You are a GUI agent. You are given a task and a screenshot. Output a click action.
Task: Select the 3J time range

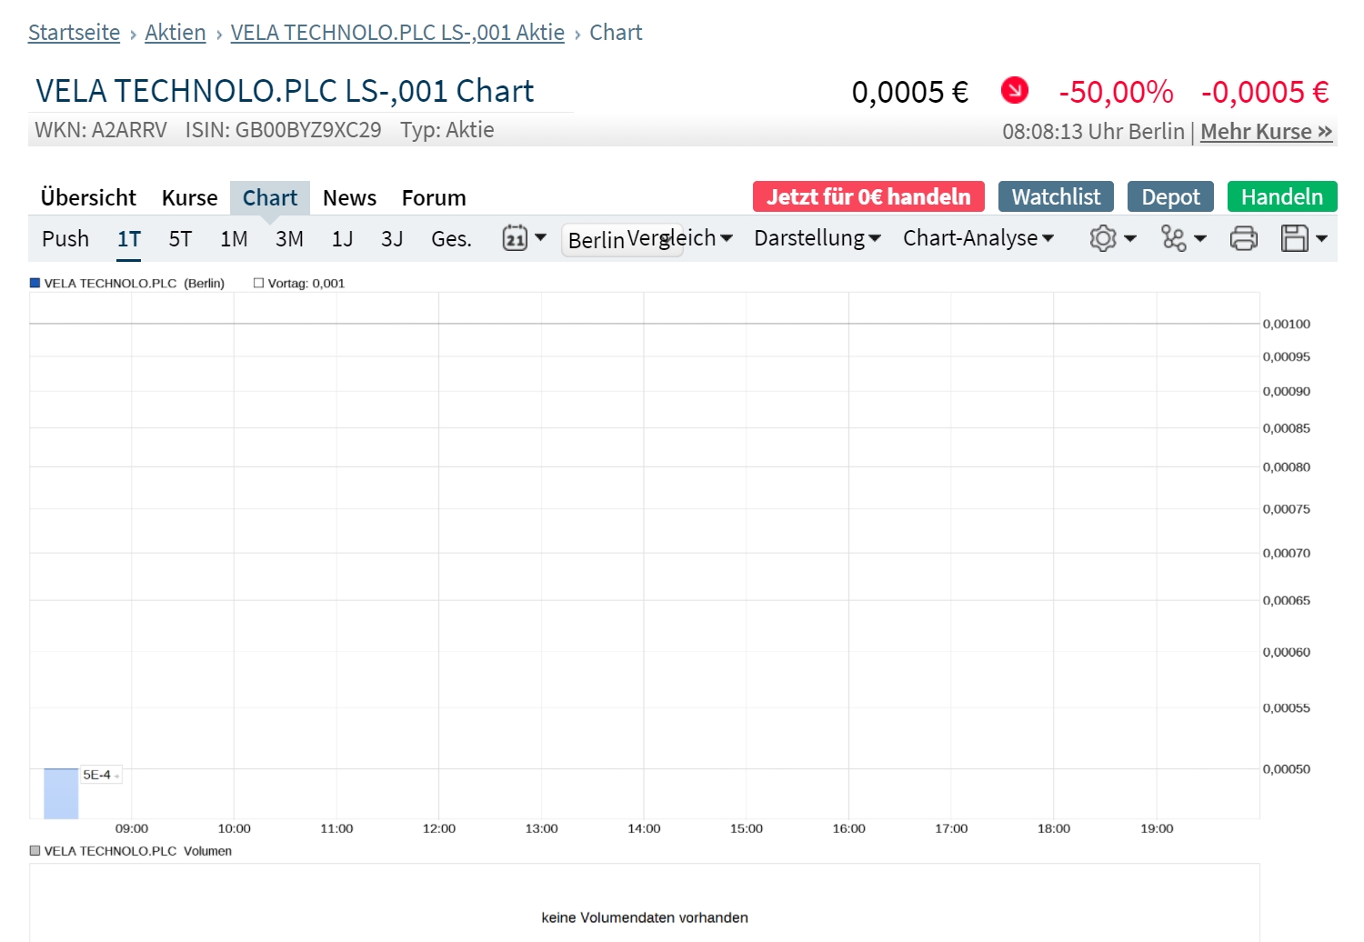pyautogui.click(x=392, y=239)
